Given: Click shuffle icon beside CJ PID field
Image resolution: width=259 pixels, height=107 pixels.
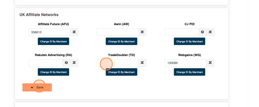Looking at the screenshot, I should (210, 32).
